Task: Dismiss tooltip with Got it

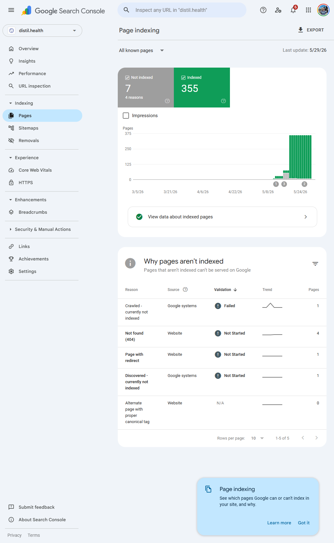Action: click(304, 523)
